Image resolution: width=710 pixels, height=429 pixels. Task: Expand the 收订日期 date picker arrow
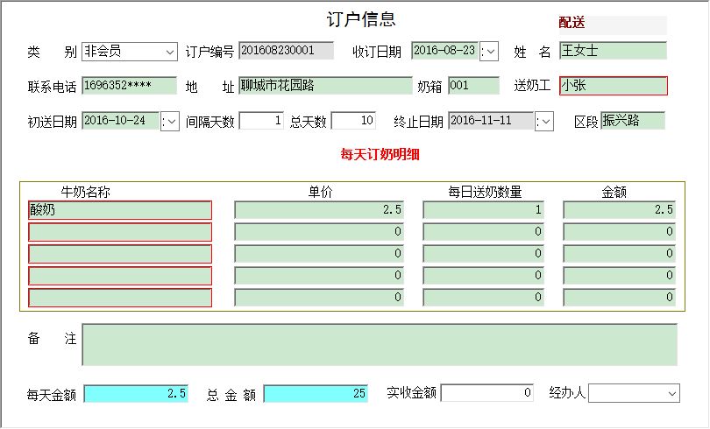[490, 52]
